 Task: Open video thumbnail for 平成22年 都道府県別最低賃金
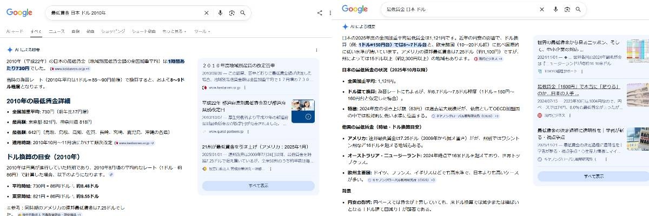[x=303, y=112]
